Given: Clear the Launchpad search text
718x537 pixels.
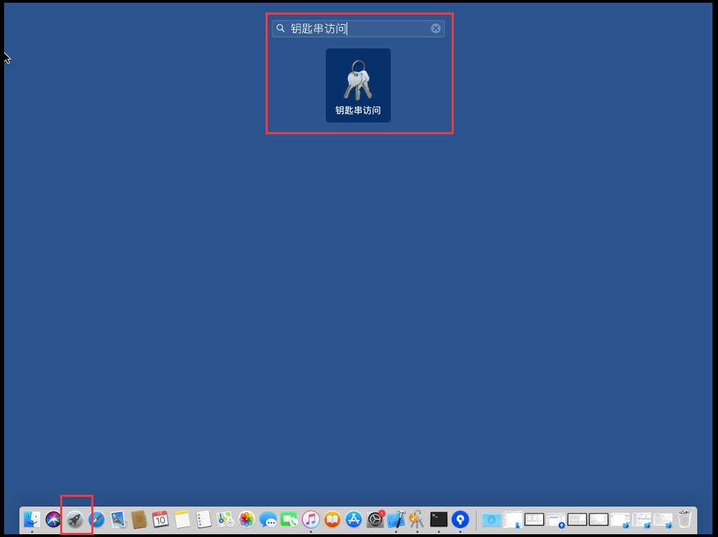Looking at the screenshot, I should [x=436, y=28].
